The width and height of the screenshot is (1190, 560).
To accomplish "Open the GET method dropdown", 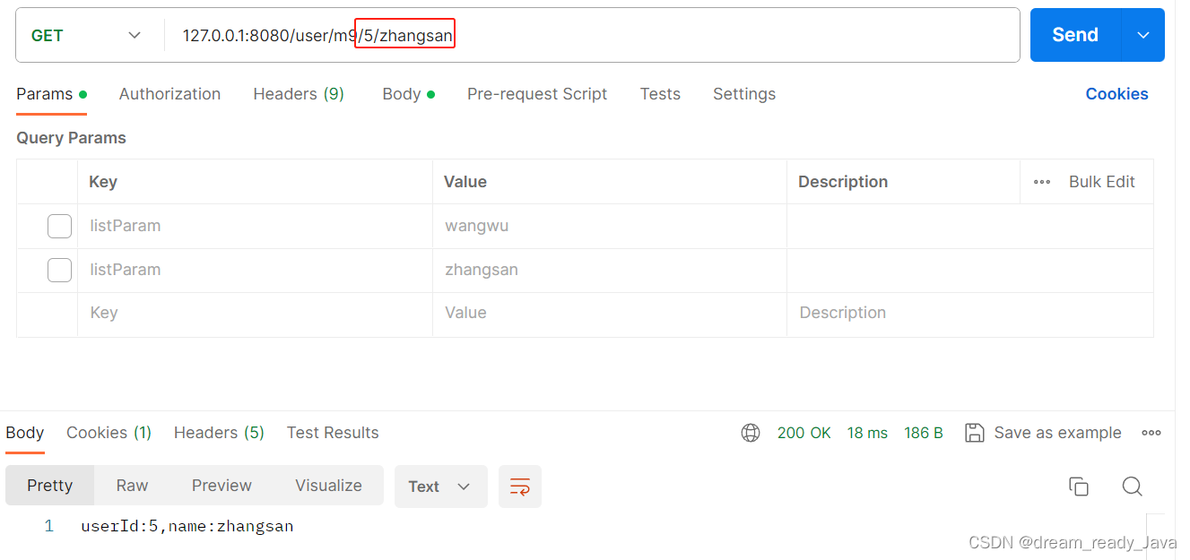I will coord(87,35).
